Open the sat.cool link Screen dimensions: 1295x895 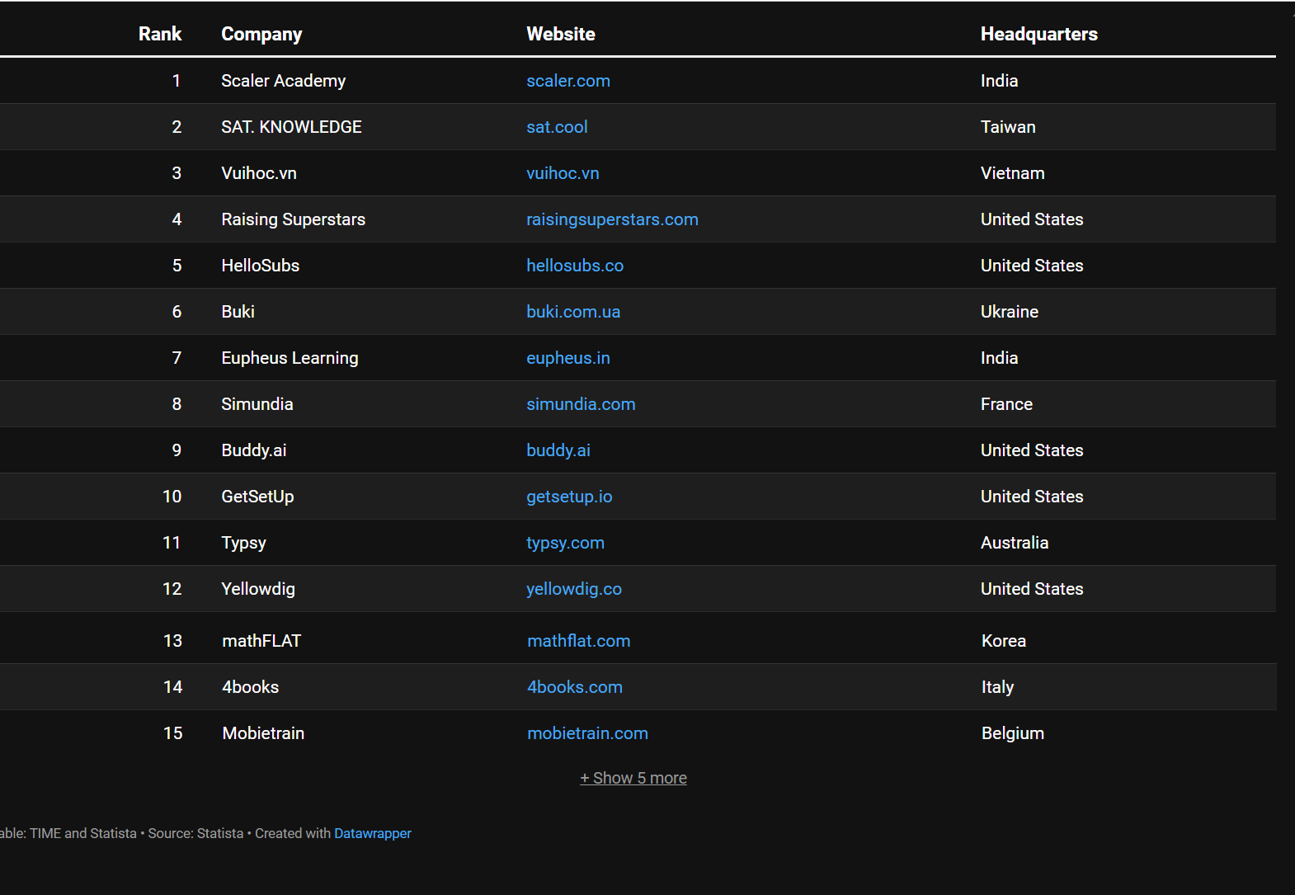click(x=557, y=127)
